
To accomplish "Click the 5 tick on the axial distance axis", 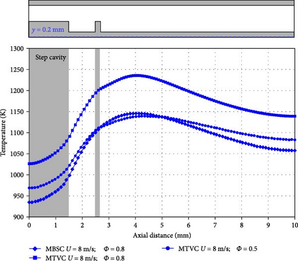I will click(x=162, y=225).
